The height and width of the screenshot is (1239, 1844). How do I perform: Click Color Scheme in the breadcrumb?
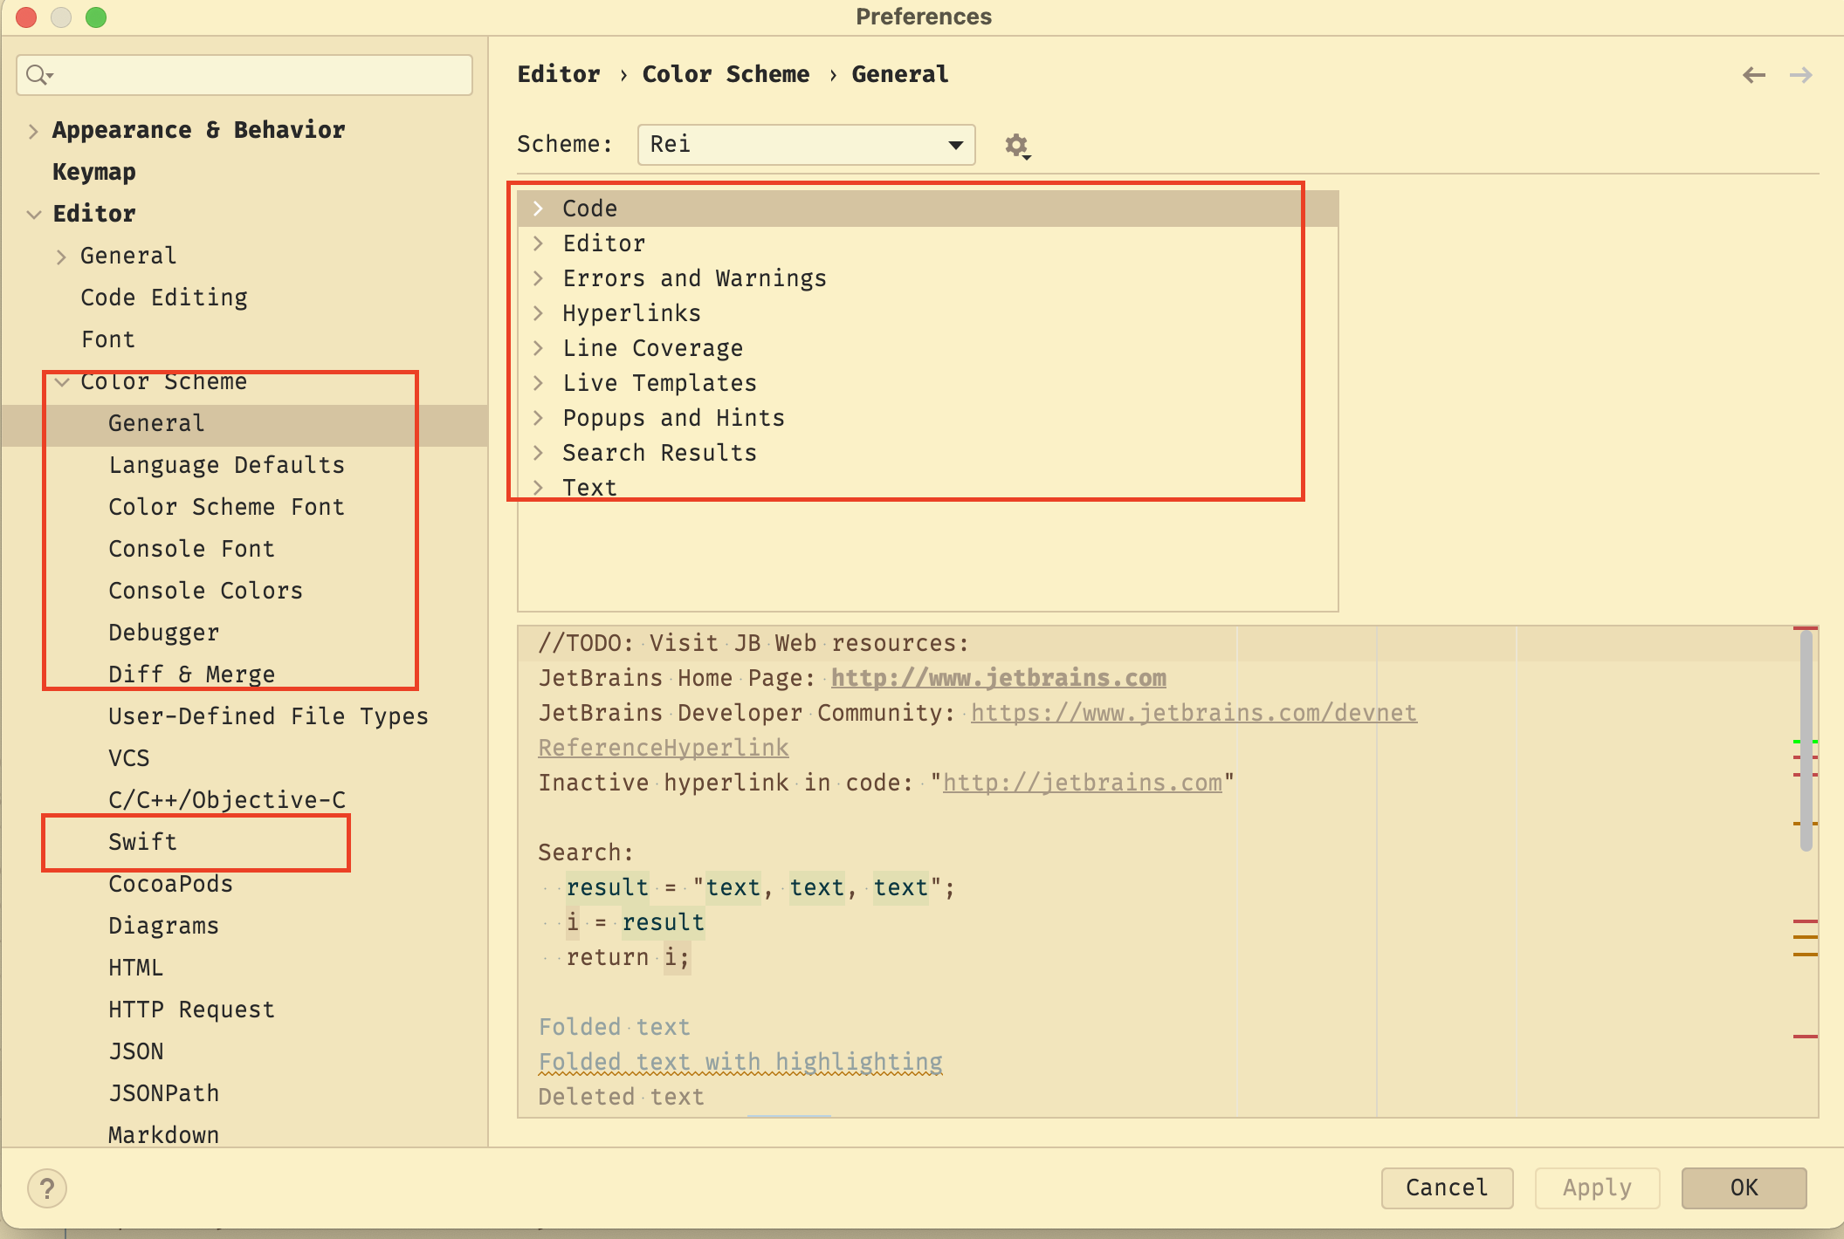(x=726, y=74)
